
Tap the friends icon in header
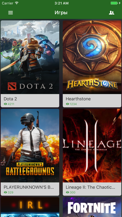[x=111, y=13]
